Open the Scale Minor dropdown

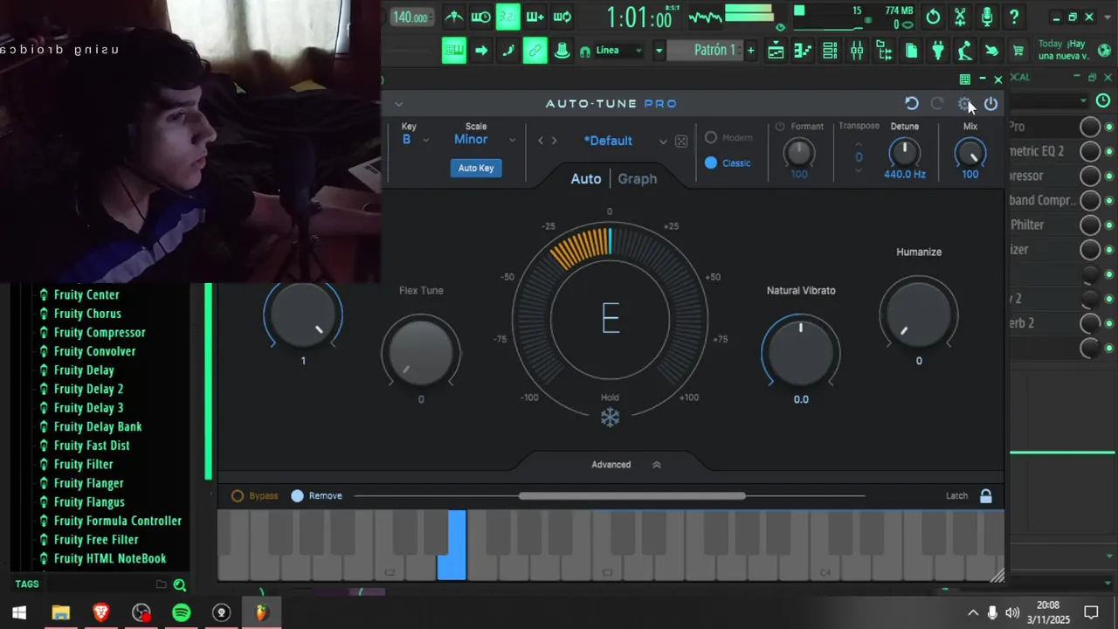(484, 140)
